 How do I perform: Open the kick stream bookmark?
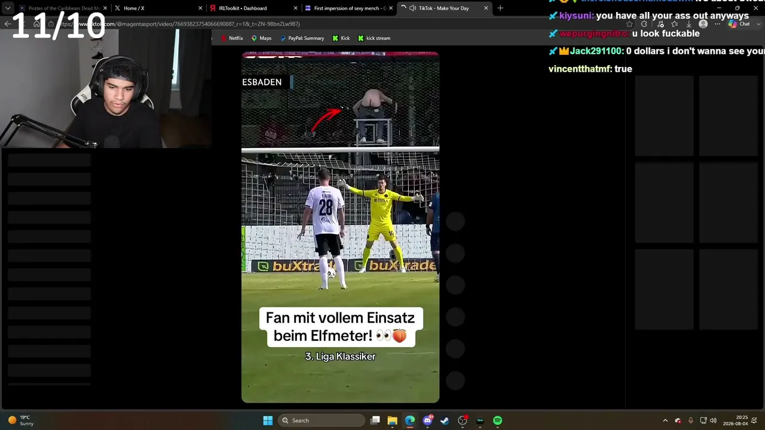(x=374, y=38)
